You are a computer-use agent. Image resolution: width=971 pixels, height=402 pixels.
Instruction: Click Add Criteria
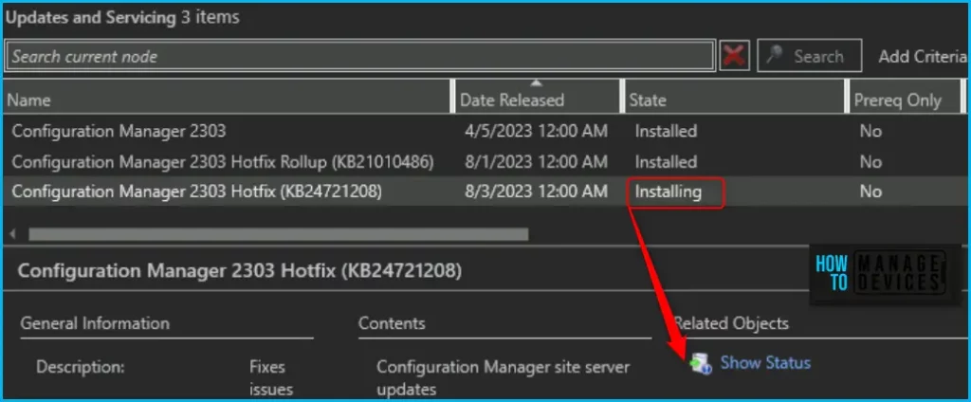[x=922, y=56]
